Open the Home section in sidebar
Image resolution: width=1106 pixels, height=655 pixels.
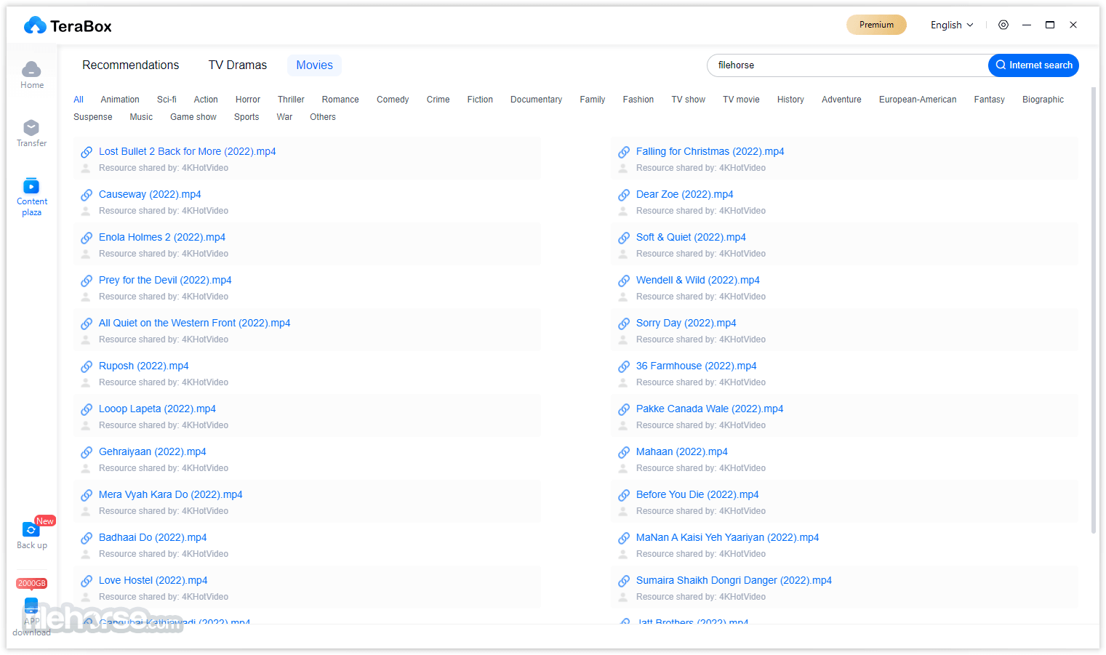31,75
